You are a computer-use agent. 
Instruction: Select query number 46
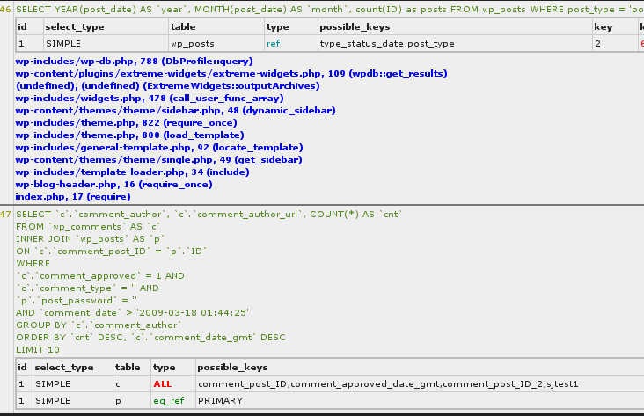6,9
